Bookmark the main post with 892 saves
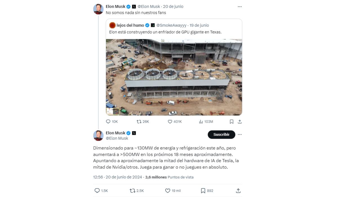 [x=203, y=191]
